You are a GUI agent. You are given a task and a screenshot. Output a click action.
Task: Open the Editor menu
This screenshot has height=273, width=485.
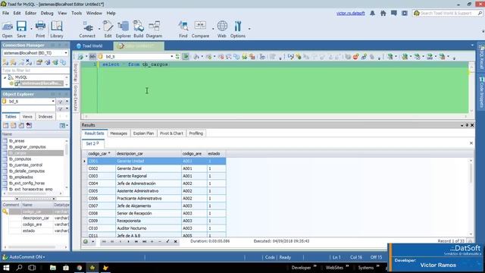point(30,14)
